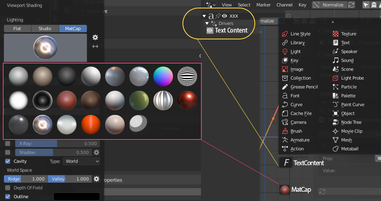Choose Node Tree from the ID type list
The height and width of the screenshot is (201, 381).
coord(347,122)
